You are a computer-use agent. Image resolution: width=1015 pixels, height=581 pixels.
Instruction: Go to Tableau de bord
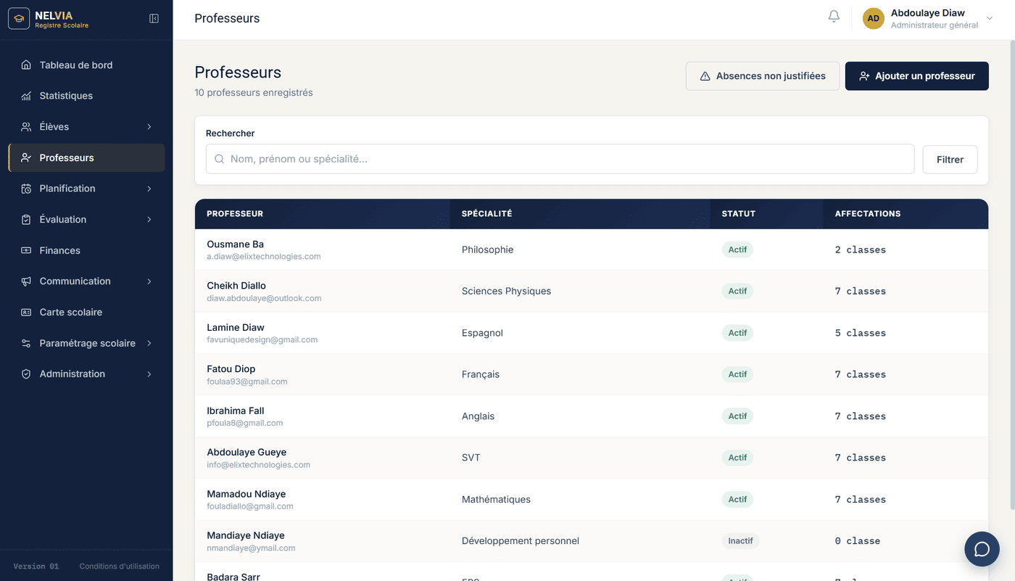86,65
